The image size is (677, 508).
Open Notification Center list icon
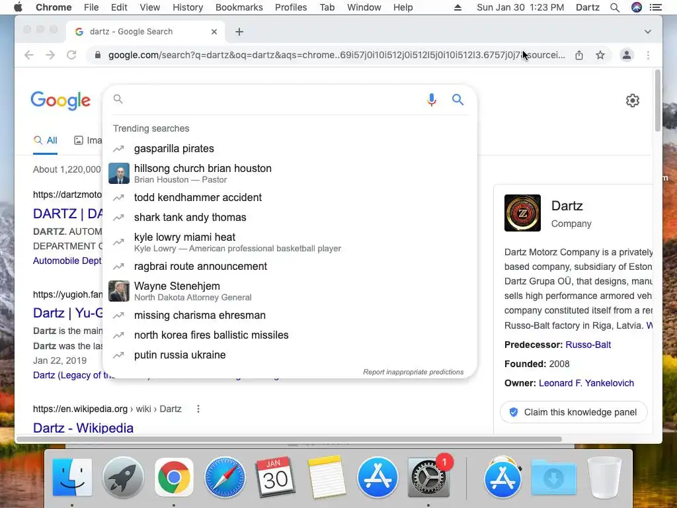656,7
